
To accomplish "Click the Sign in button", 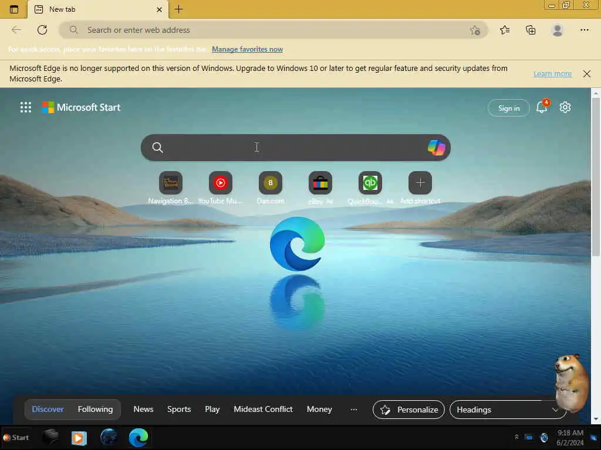I will click(509, 108).
